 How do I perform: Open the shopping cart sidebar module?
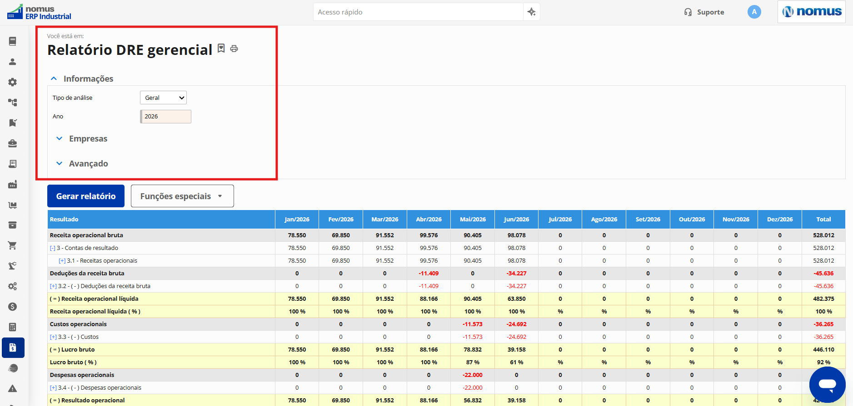point(13,245)
